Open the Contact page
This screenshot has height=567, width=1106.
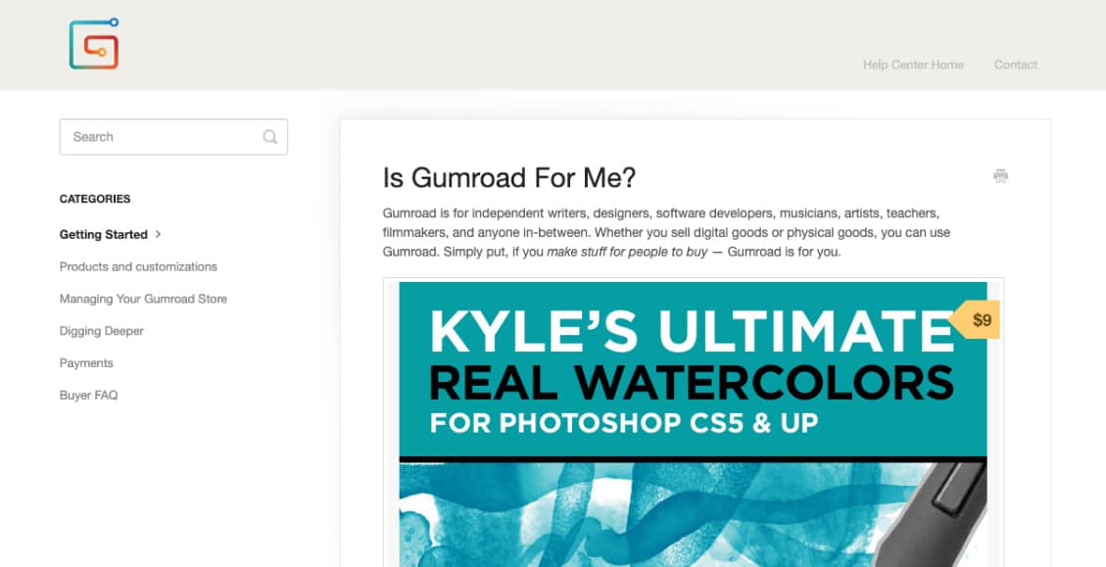[1015, 65]
